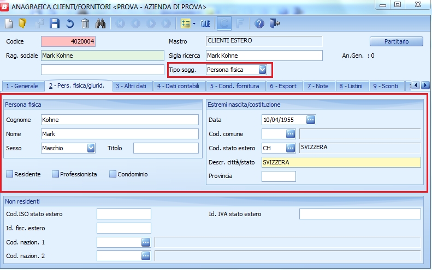Click the Open folder icon in toolbar
The width and height of the screenshot is (432, 270).
22,23
